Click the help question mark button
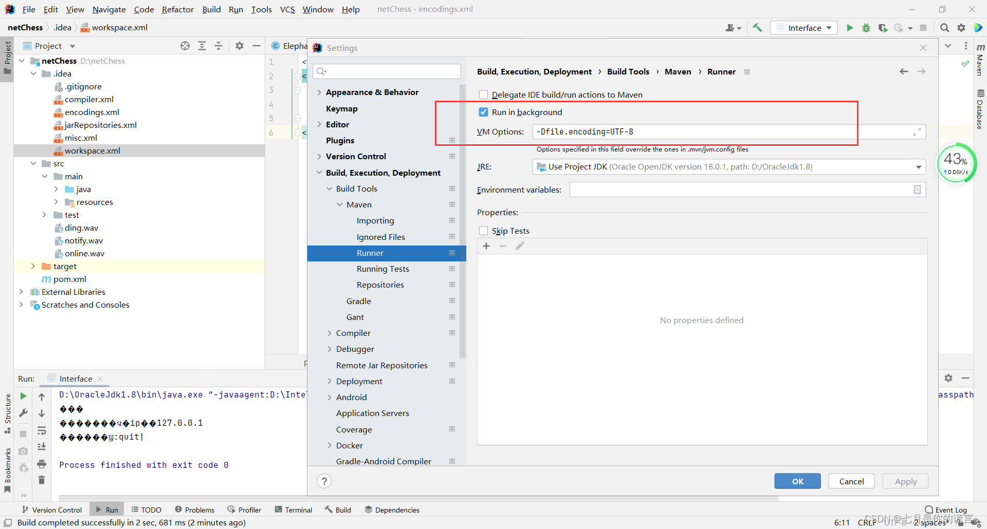The height and width of the screenshot is (529, 987). (x=324, y=481)
